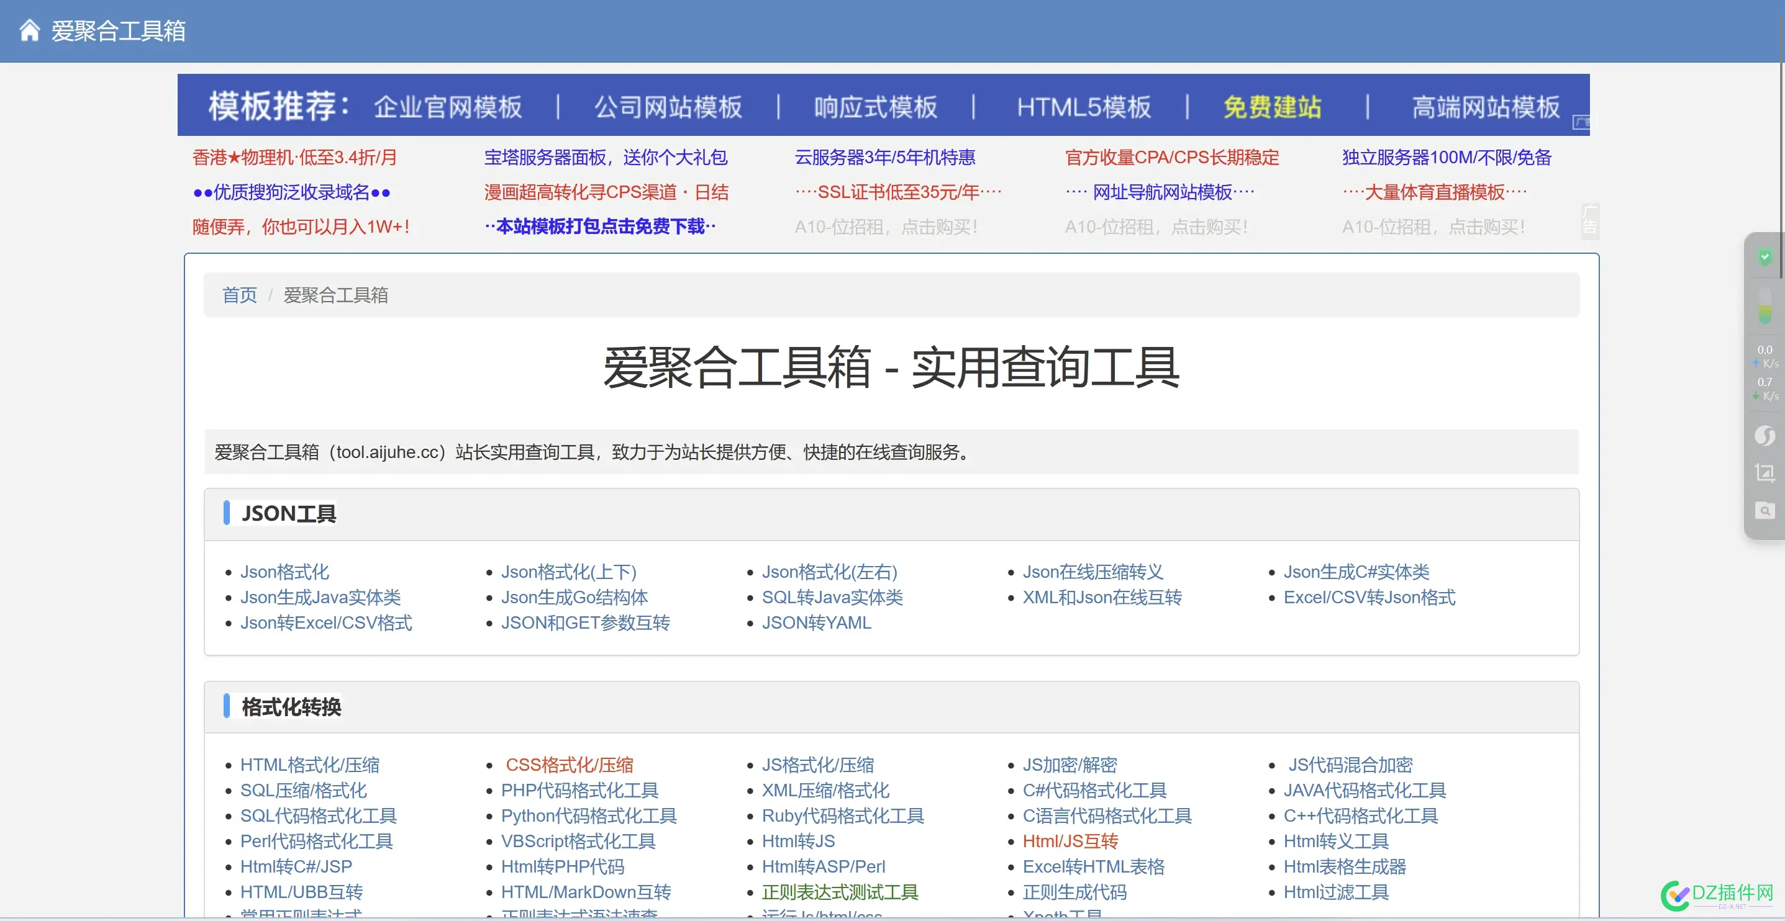This screenshot has width=1785, height=921.
Task: Open the Excel/CSV转Json格式 tool
Action: coord(1369,598)
